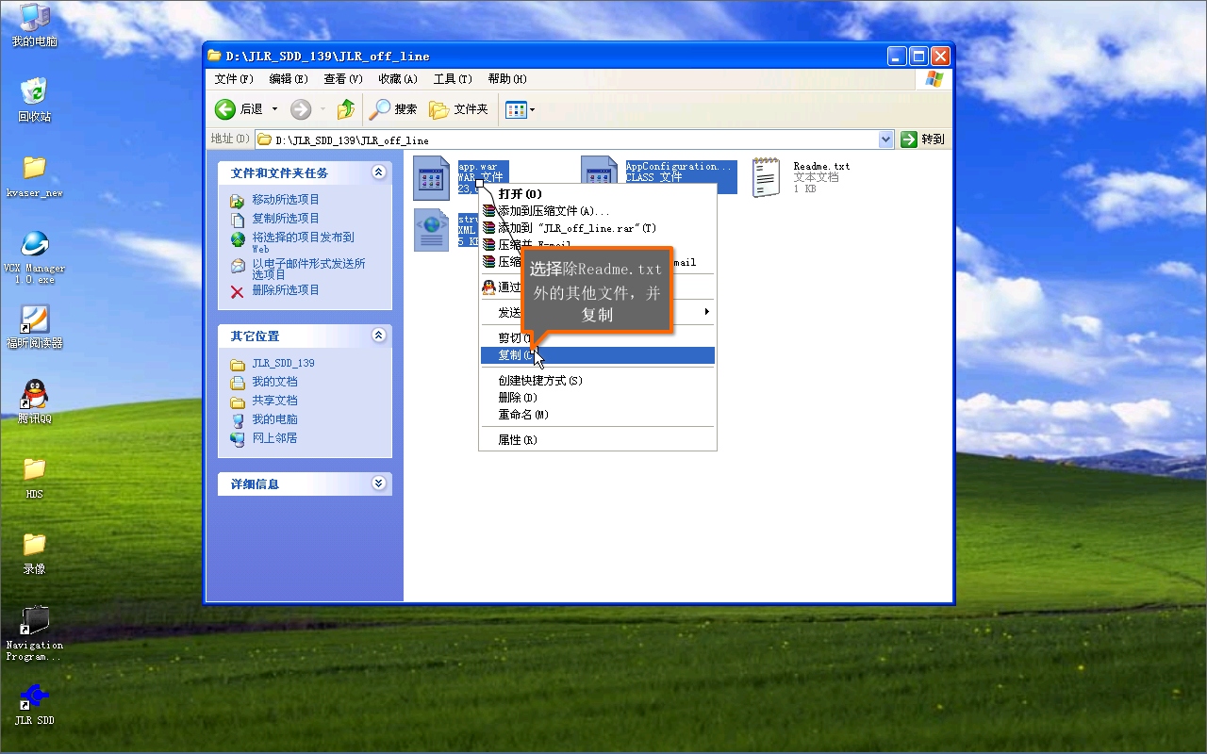Choose 删除(D) in context menu

(597, 398)
